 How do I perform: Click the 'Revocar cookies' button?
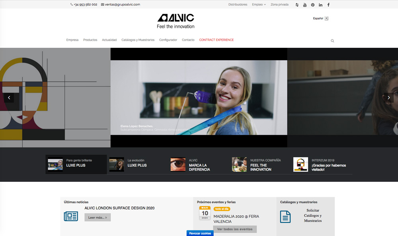point(200,233)
